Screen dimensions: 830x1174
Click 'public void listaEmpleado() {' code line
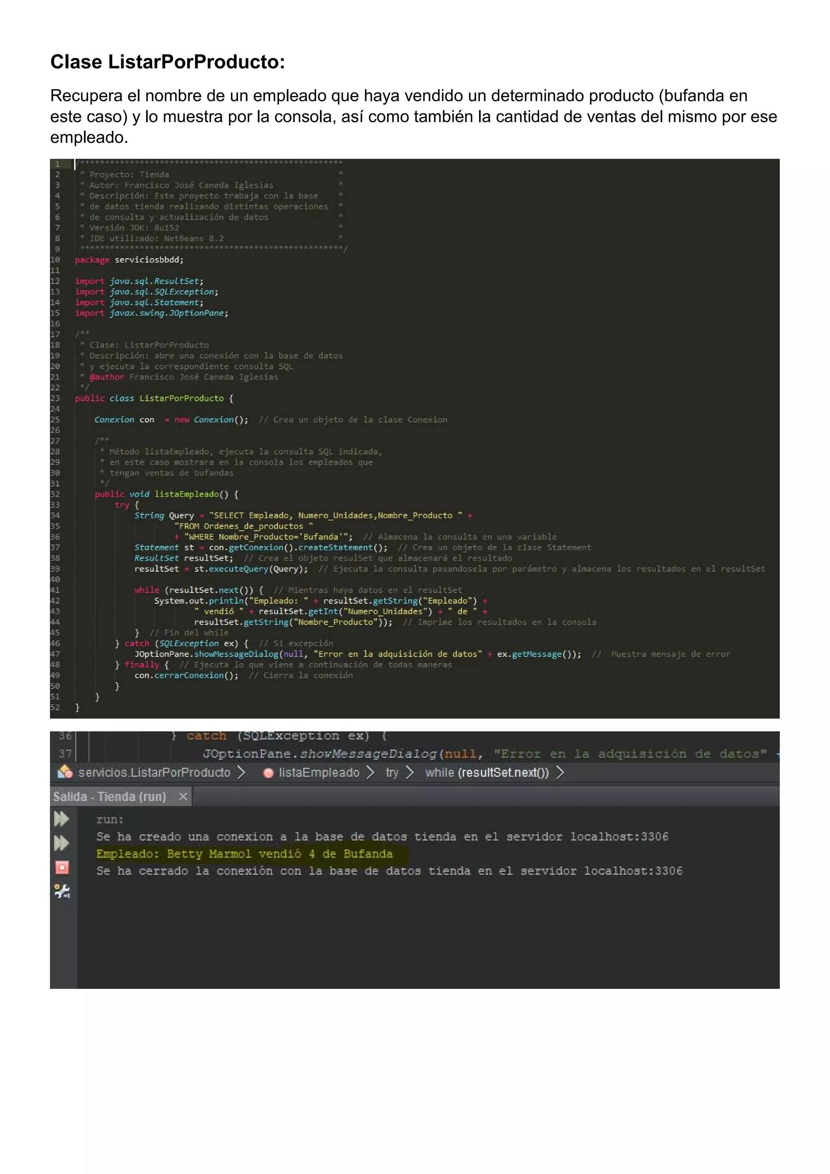167,495
